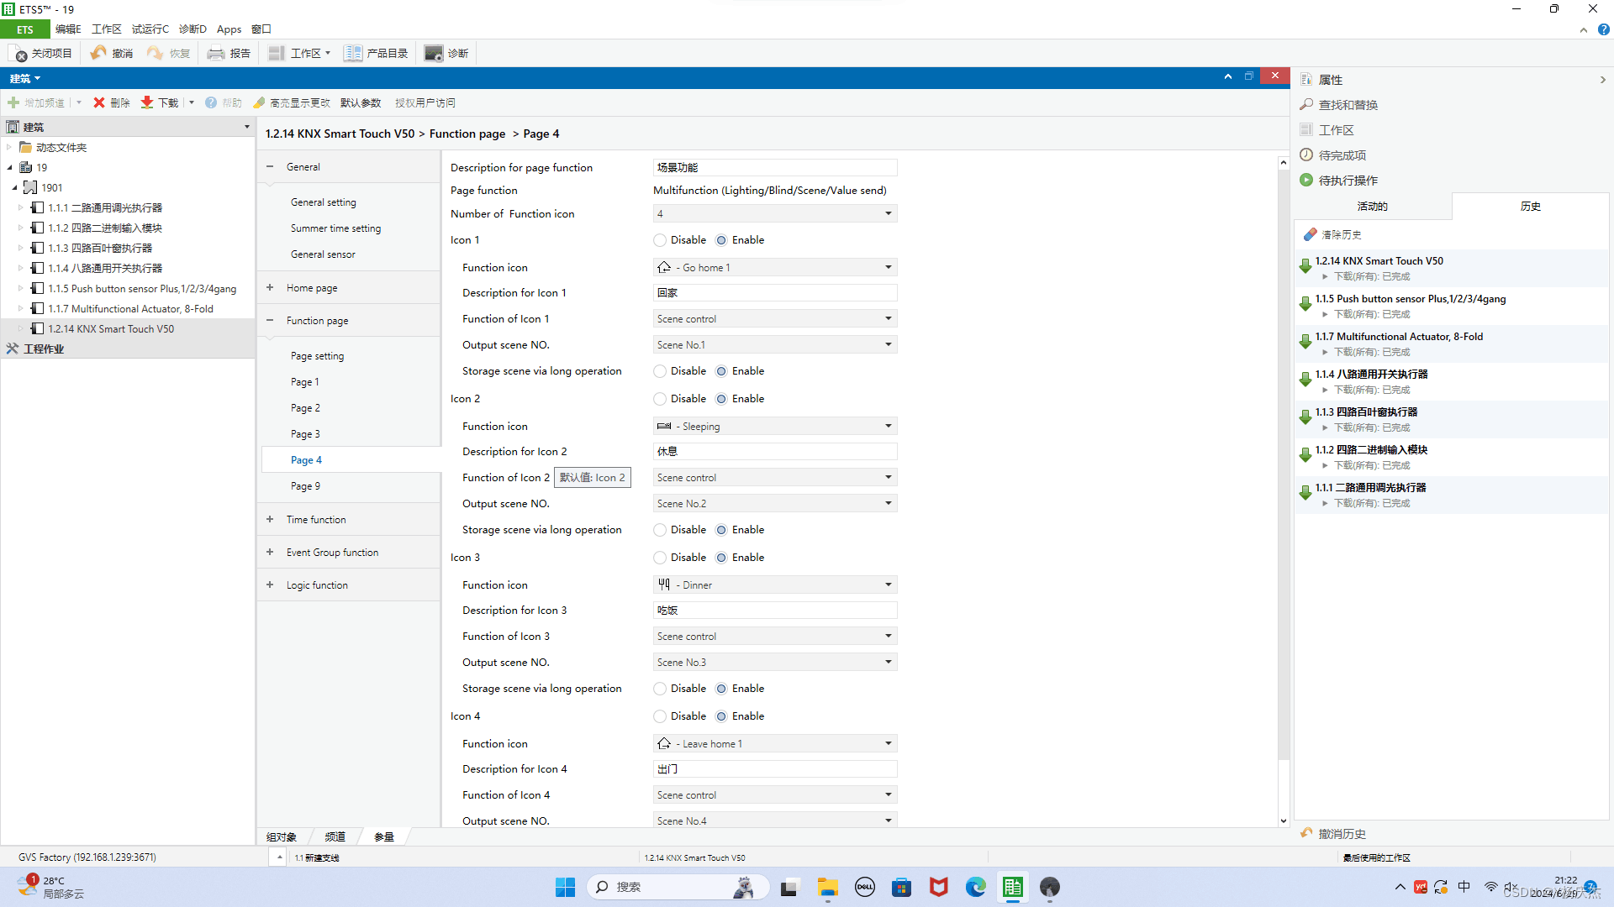Click the Diagnostics monitor icon
This screenshot has height=907, width=1614.
pyautogui.click(x=433, y=54)
